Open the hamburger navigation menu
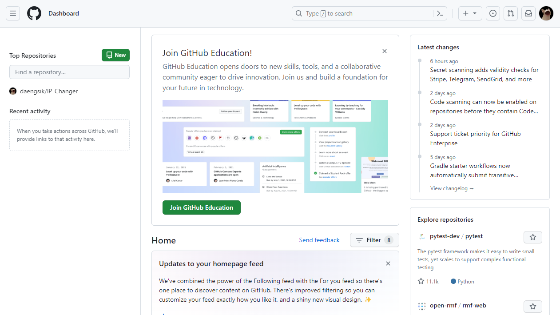Screen dimensions: 560x315 [x=13, y=13]
